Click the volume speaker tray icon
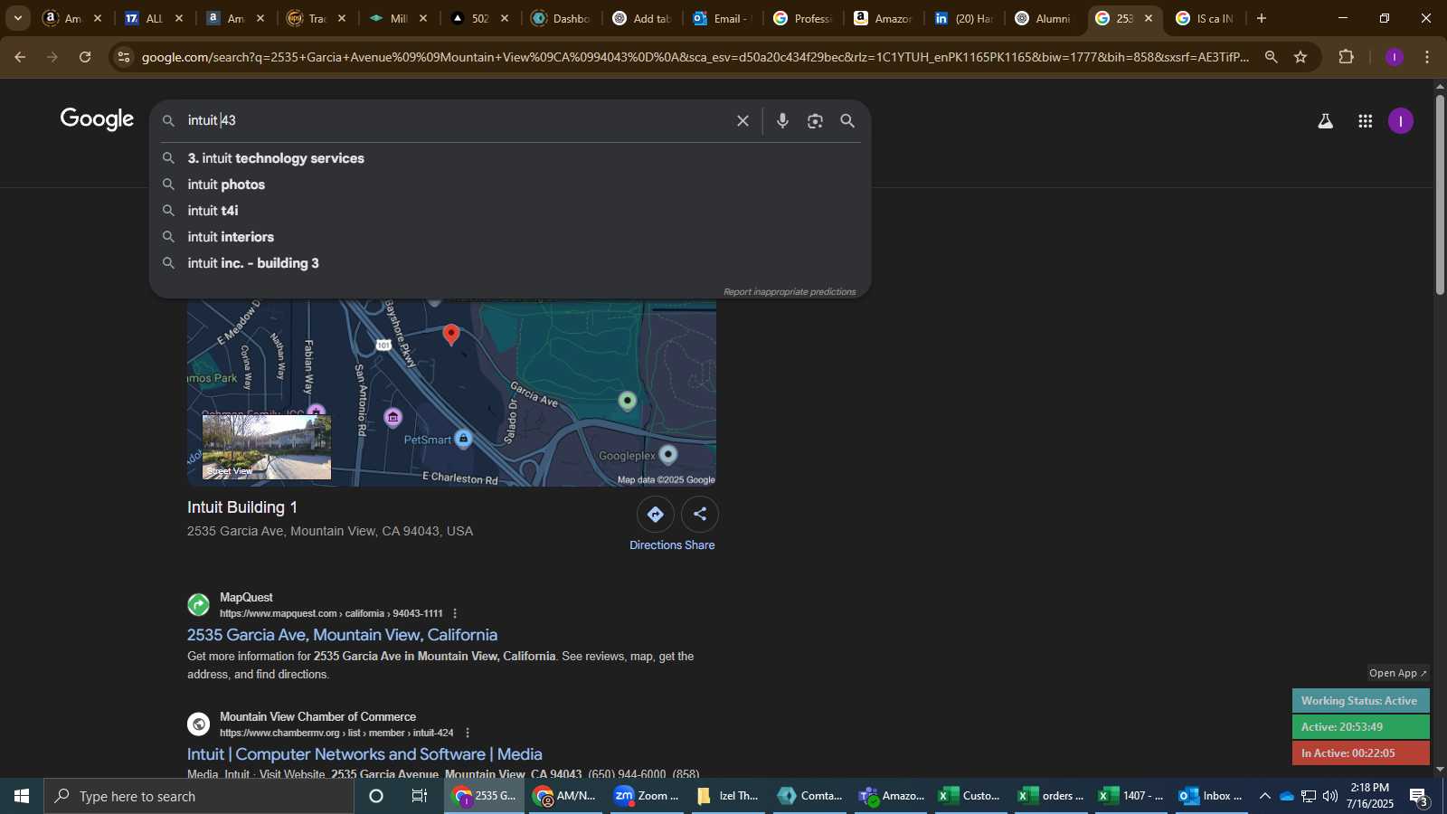 1330,796
